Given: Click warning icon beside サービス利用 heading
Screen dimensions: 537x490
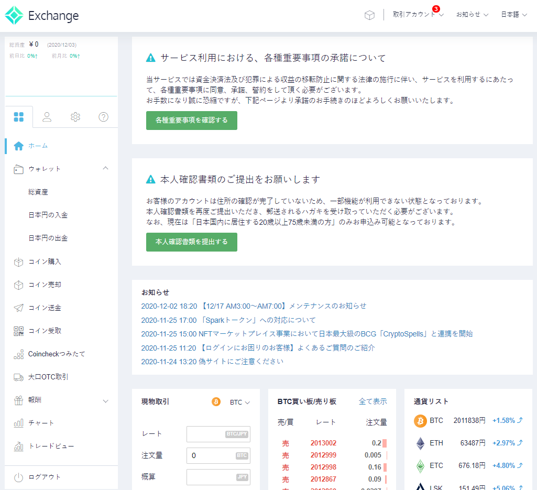Looking at the screenshot, I should (x=151, y=58).
